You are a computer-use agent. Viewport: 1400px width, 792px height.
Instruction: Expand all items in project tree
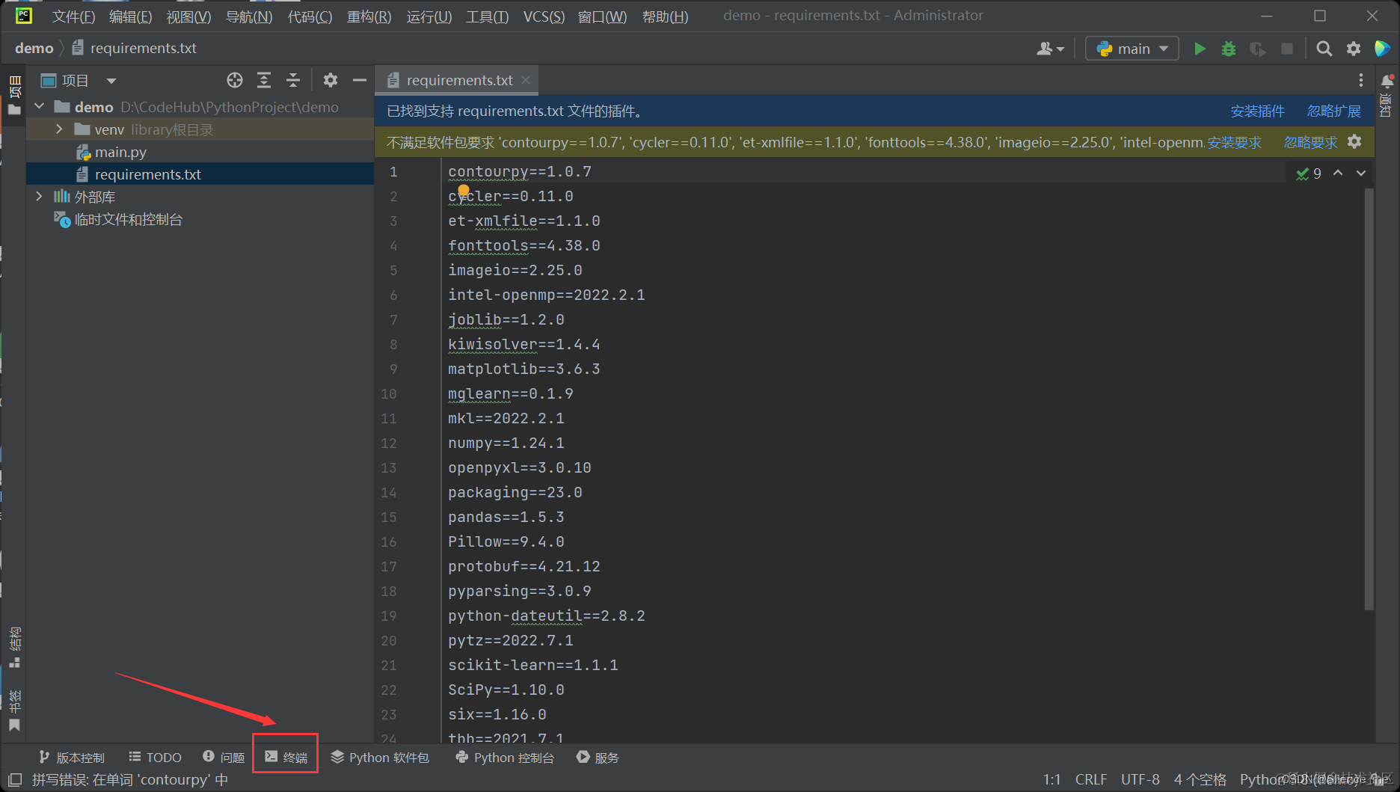pos(264,80)
